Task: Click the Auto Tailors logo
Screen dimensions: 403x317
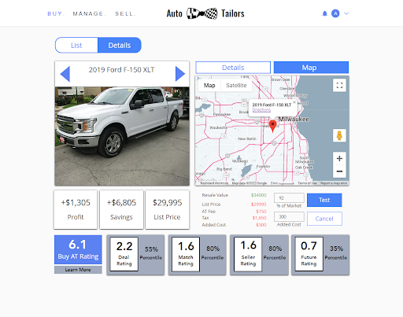Action: click(x=205, y=13)
